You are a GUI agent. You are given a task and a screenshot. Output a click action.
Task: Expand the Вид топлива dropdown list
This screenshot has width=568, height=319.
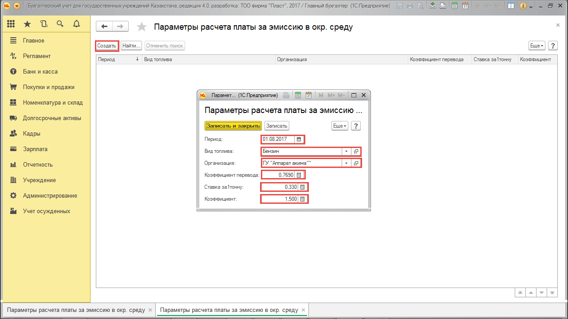coord(346,151)
